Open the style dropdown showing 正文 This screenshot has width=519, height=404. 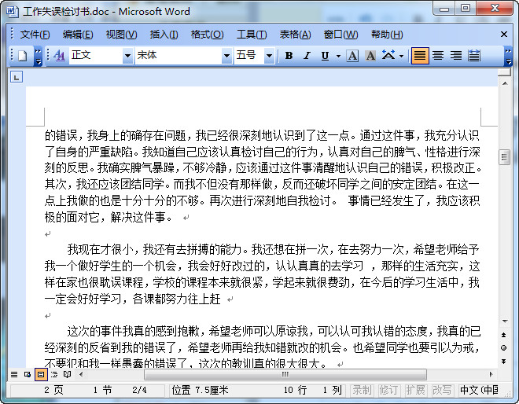click(127, 56)
